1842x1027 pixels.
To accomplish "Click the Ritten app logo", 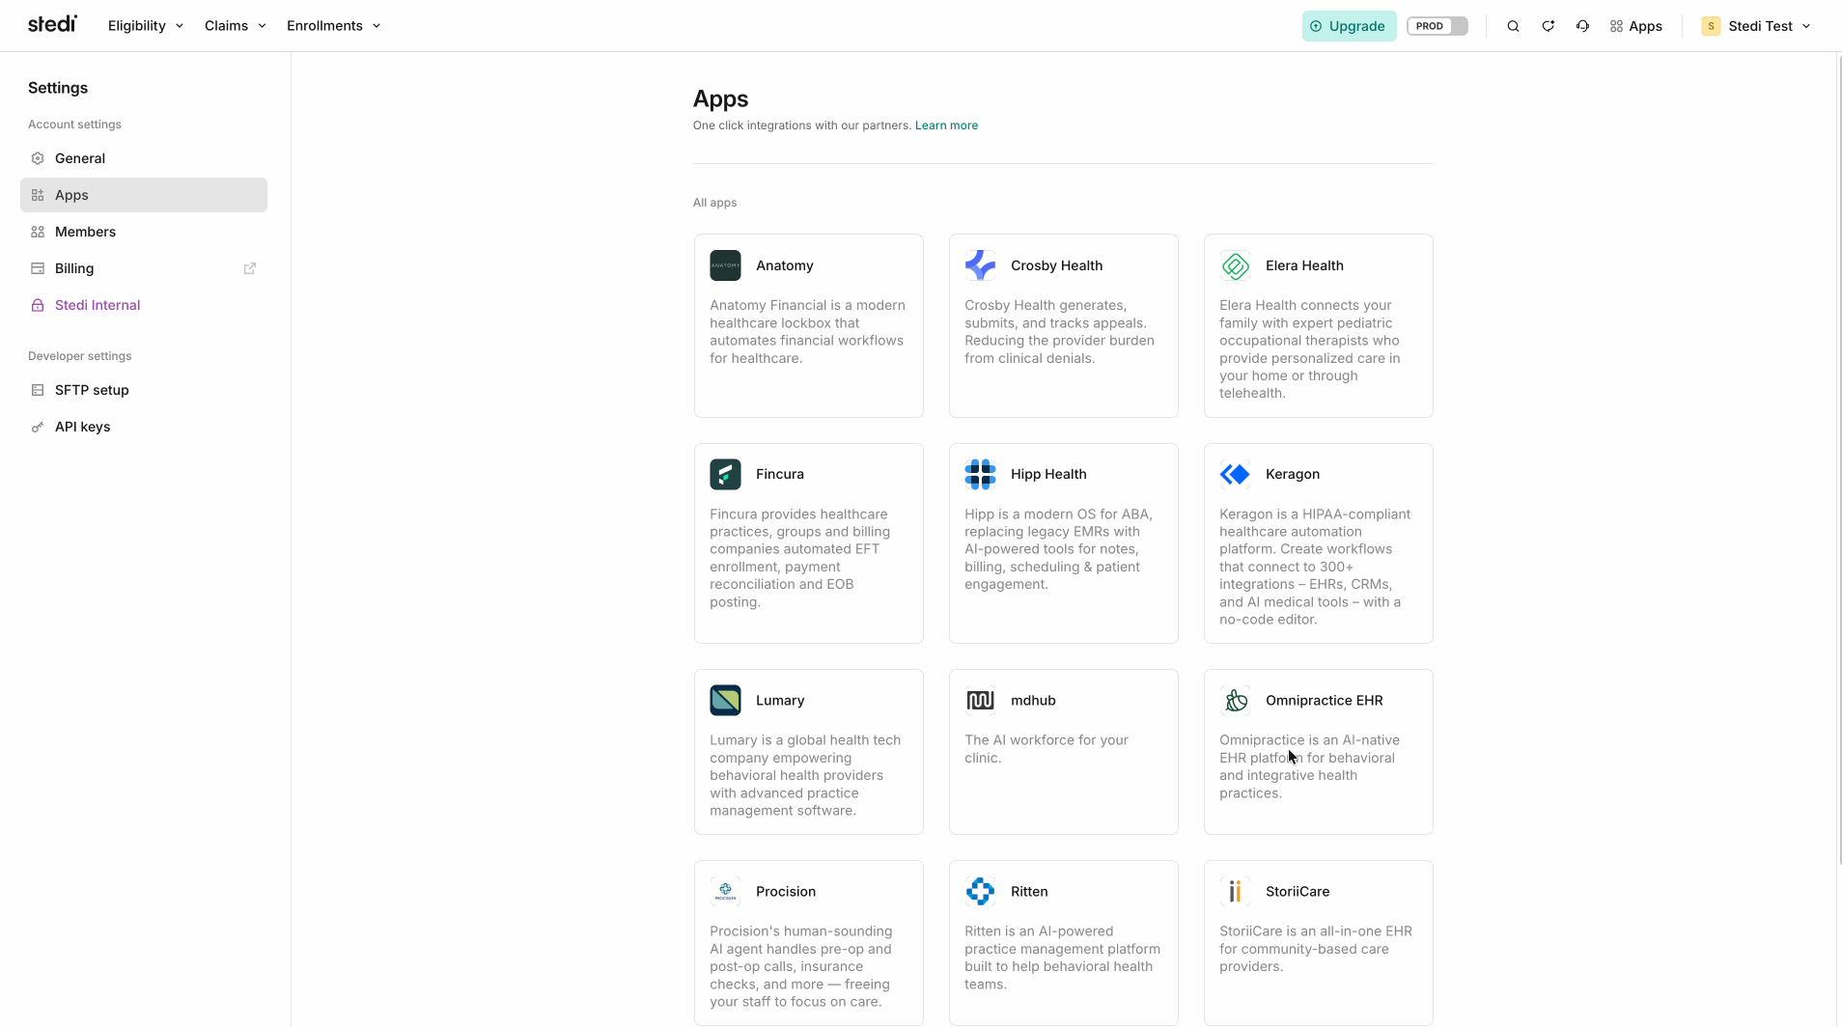I will (x=980, y=891).
